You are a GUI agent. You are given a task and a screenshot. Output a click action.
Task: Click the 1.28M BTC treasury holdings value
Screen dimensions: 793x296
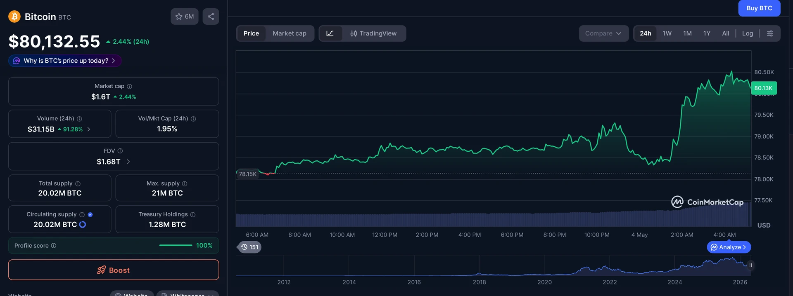pyautogui.click(x=167, y=225)
